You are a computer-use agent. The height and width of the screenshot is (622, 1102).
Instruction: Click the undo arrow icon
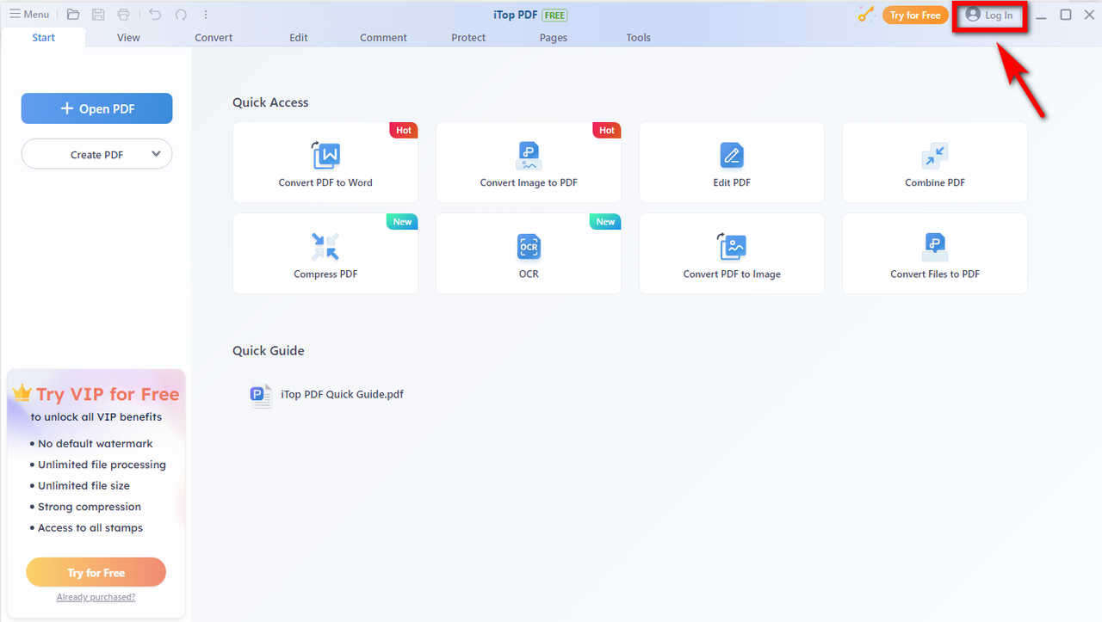155,15
